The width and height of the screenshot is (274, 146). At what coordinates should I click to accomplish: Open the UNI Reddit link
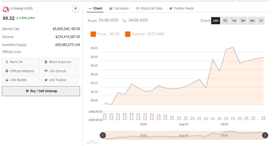pyautogui.click(x=21, y=80)
